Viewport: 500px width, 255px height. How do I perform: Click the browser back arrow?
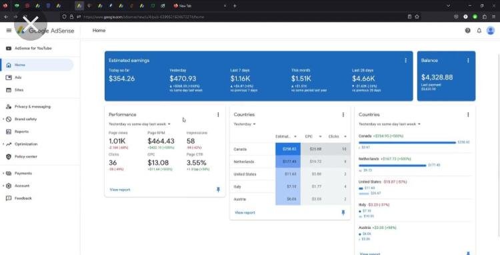pyautogui.click(x=6, y=17)
